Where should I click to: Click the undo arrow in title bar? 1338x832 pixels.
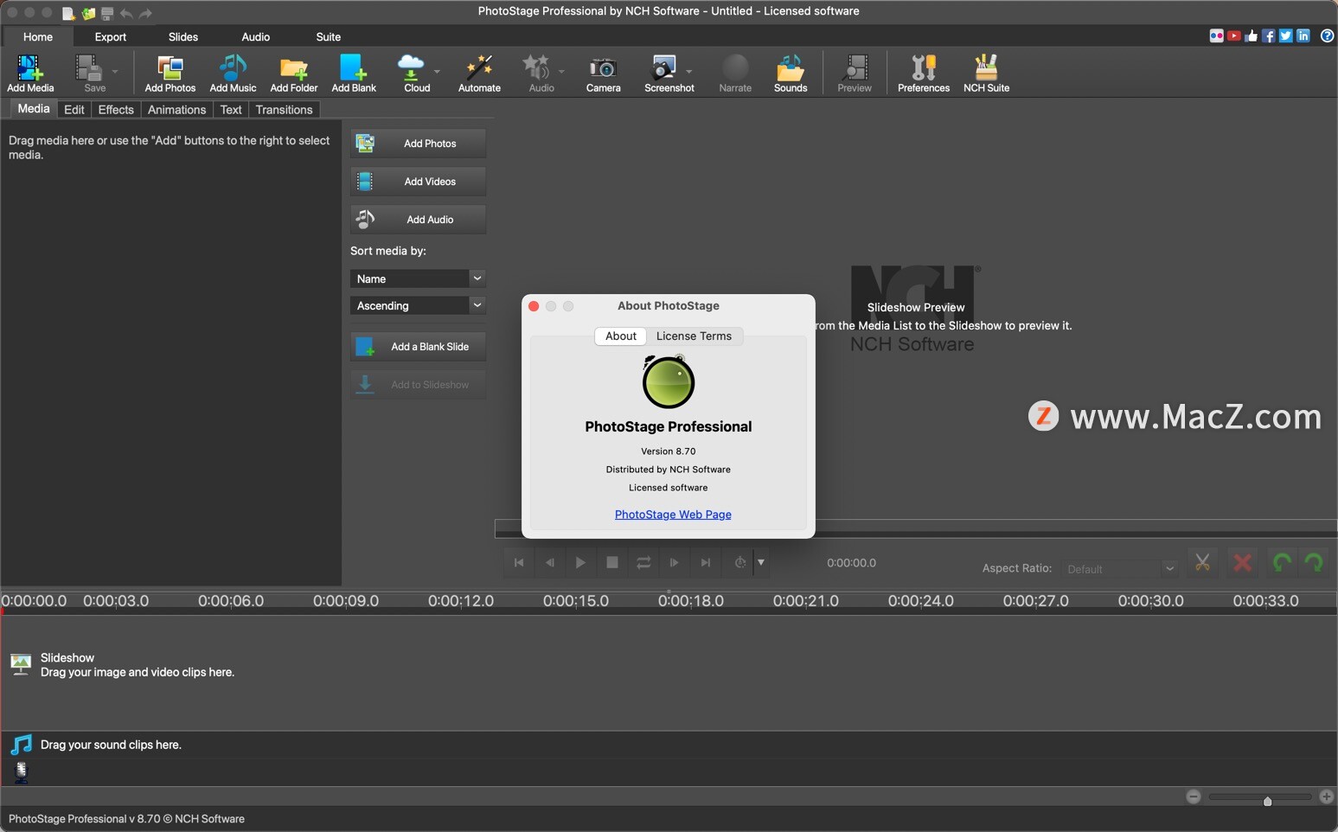pos(126,13)
